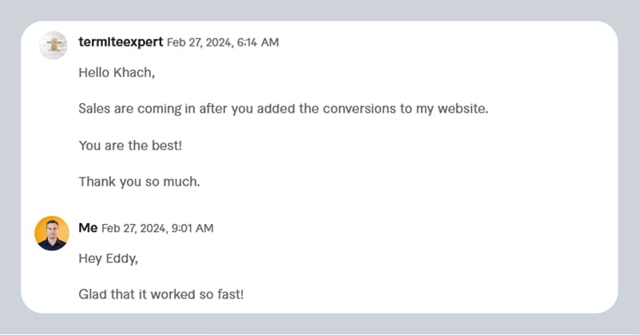The image size is (639, 335).
Task: Click the Feb 27, 9:01 AM timestamp
Action: pos(157,229)
